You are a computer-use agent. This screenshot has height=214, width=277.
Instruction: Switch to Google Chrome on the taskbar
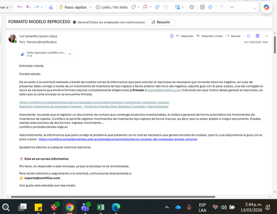(70, 207)
